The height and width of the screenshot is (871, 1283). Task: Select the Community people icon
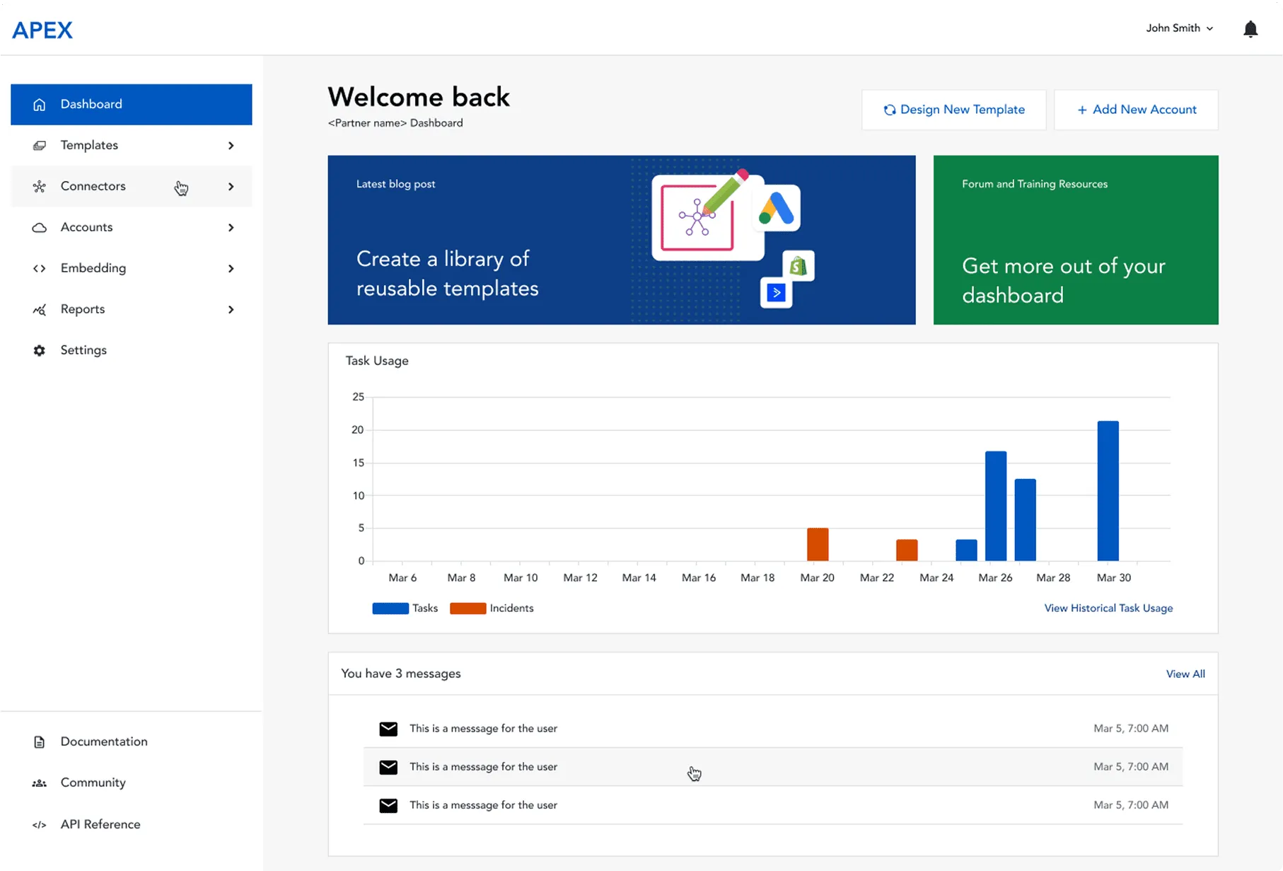coord(40,782)
